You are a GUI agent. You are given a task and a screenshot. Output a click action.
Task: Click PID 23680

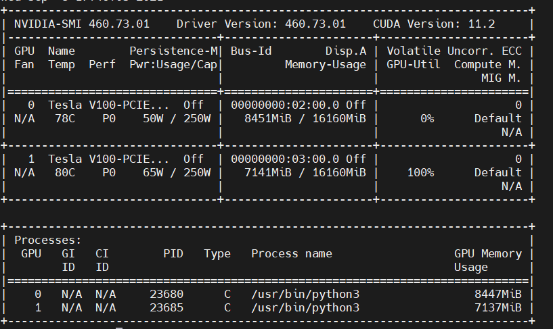pyautogui.click(x=167, y=294)
